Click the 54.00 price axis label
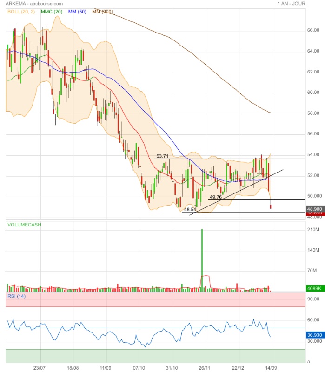The width and height of the screenshot is (325, 372). [x=313, y=155]
